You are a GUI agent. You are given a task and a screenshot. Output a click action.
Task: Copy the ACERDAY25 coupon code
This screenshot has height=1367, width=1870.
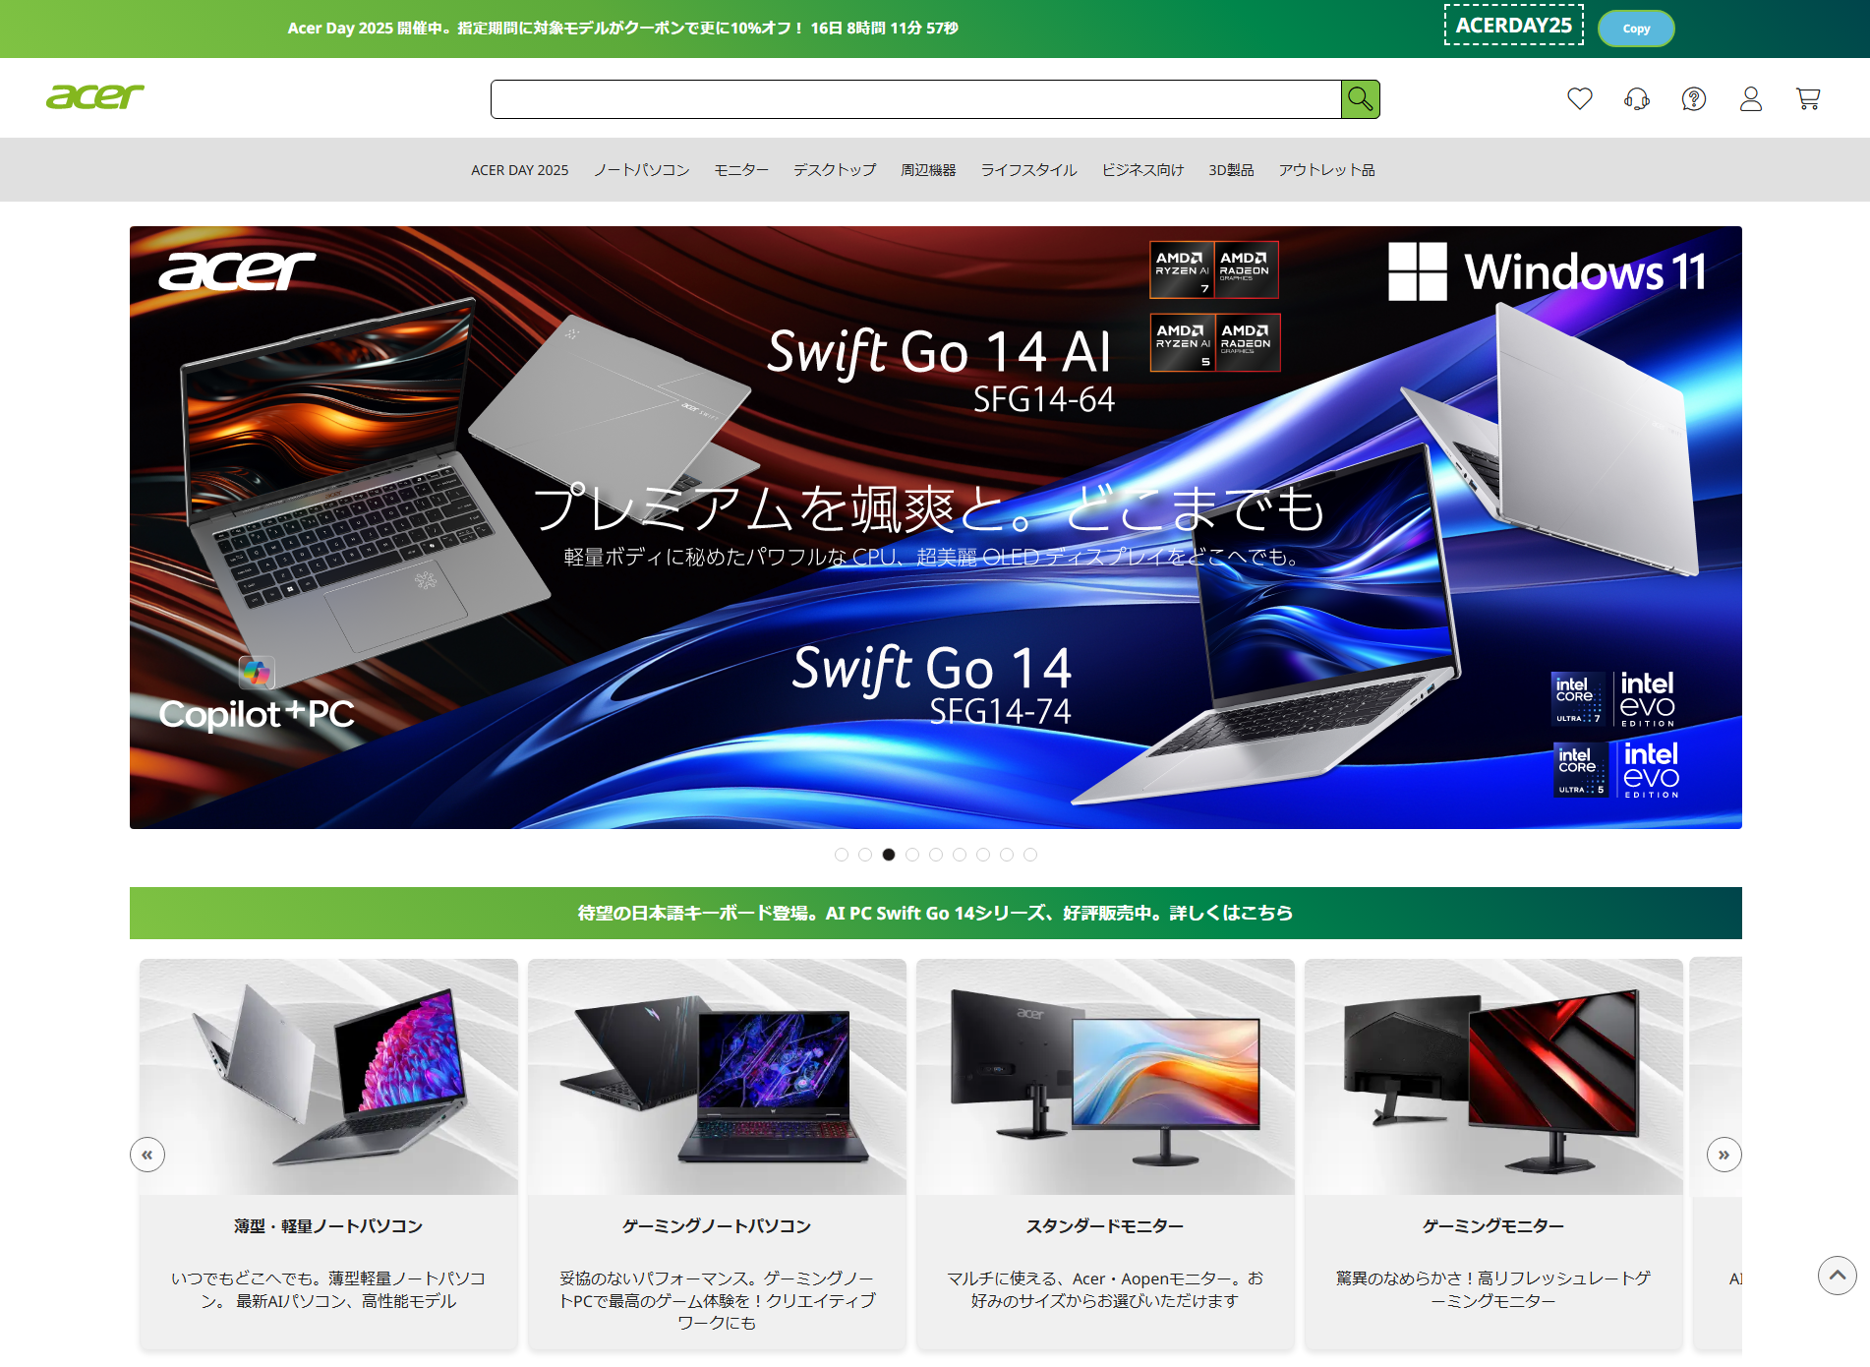coord(1636,29)
